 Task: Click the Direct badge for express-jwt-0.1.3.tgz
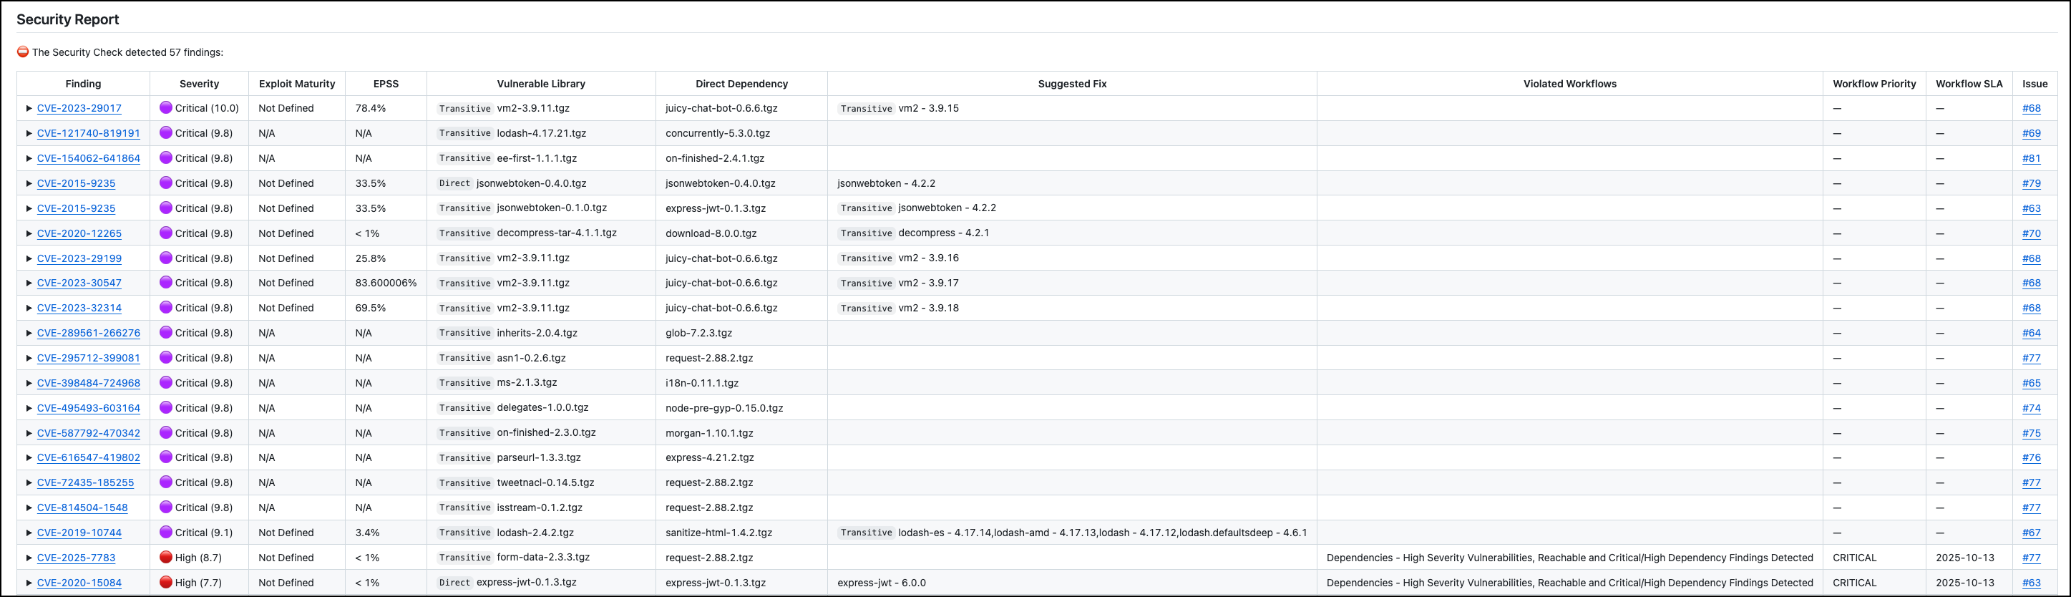[454, 583]
